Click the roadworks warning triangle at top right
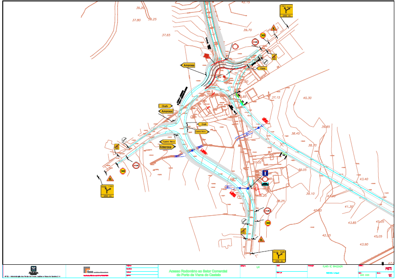398x279 pixels. click(x=274, y=28)
